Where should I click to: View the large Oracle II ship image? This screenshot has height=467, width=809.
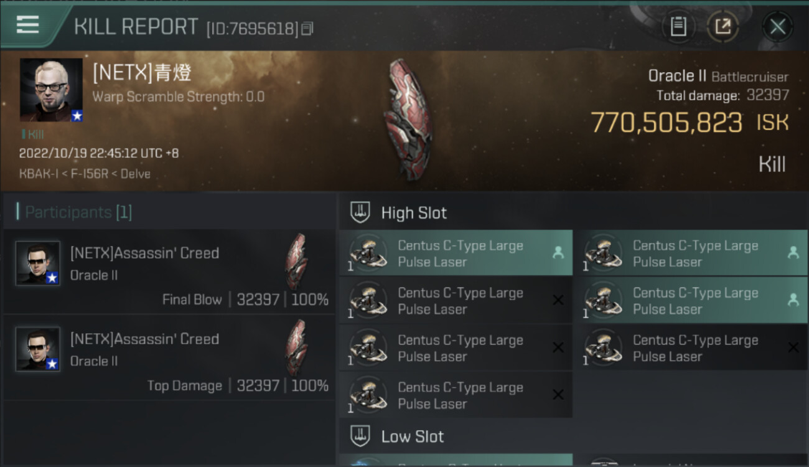click(408, 118)
